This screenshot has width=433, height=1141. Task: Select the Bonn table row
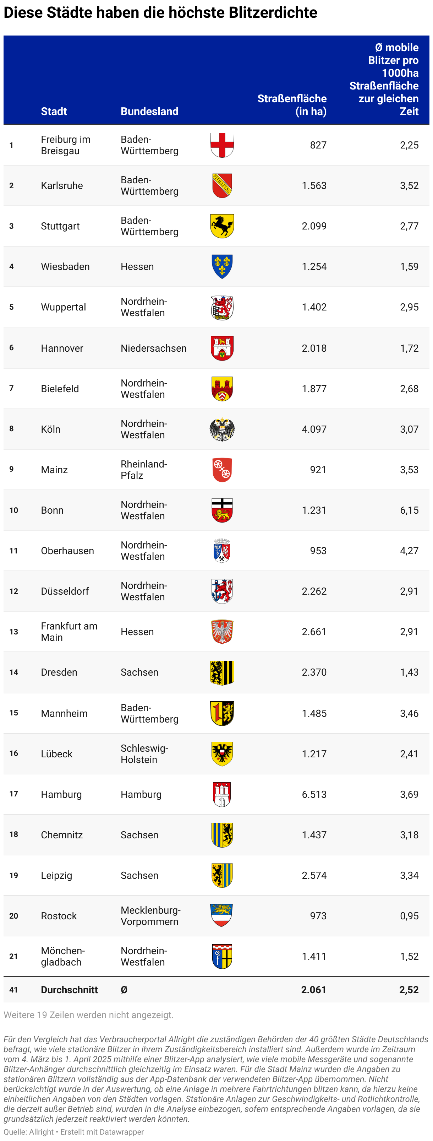pyautogui.click(x=217, y=510)
